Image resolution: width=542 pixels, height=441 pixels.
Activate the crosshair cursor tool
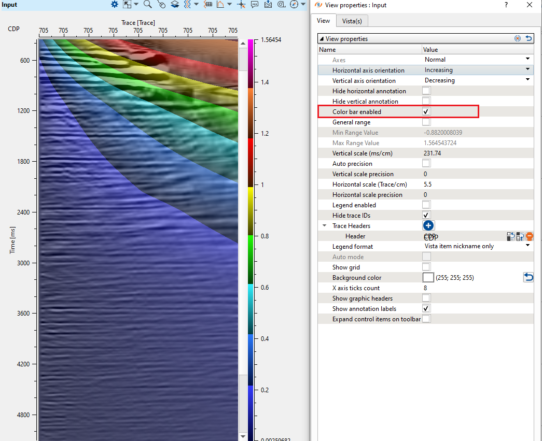(241, 4)
